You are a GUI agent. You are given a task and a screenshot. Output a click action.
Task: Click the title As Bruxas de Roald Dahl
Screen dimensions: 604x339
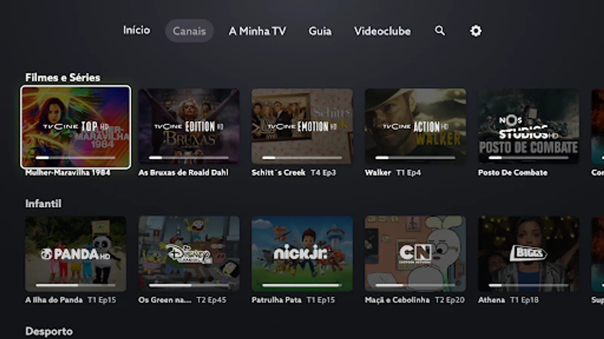(x=183, y=173)
